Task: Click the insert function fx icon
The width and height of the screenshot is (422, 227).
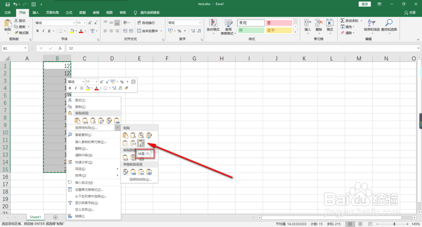Action: [60, 49]
